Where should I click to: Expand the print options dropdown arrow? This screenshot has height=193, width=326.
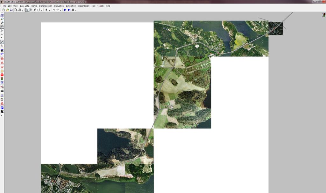click(23, 10)
